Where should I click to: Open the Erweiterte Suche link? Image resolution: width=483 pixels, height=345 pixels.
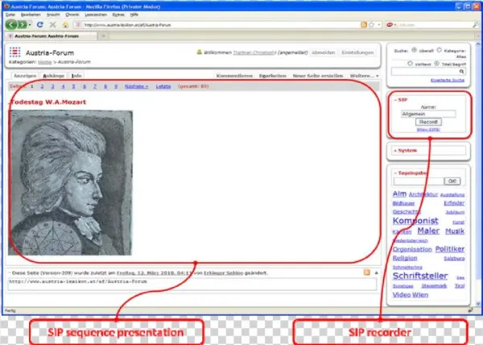(x=448, y=80)
